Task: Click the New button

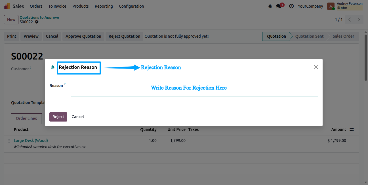Action: click(x=11, y=20)
